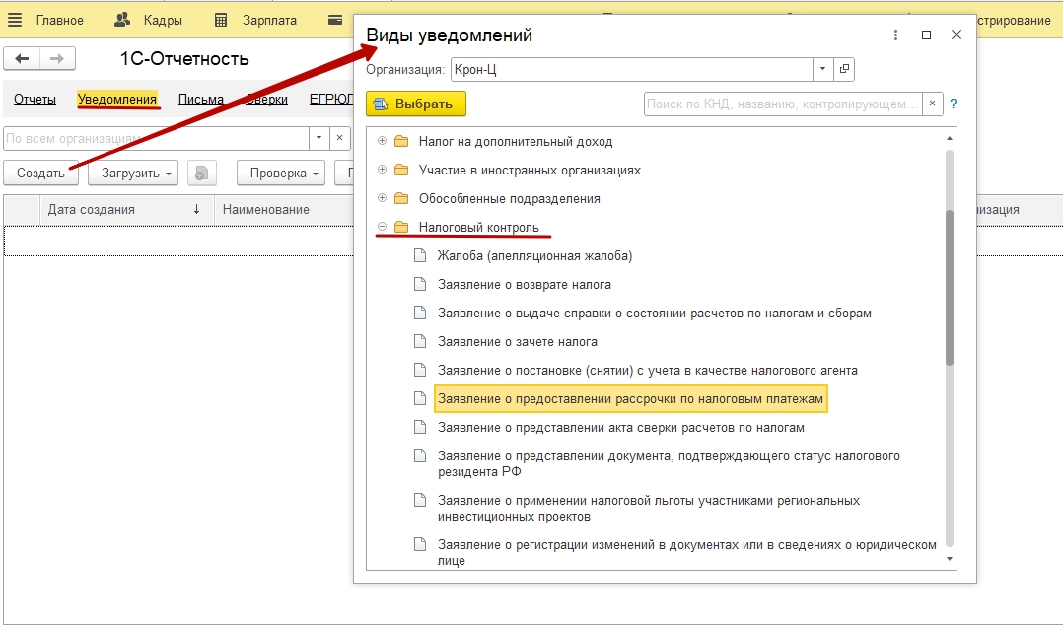The width and height of the screenshot is (1063, 627).
Task: Click the document icon beside 'Заявление о зачете налога'
Action: 420,341
